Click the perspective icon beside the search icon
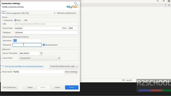Screen dimensions: 171x96 point(164,1)
